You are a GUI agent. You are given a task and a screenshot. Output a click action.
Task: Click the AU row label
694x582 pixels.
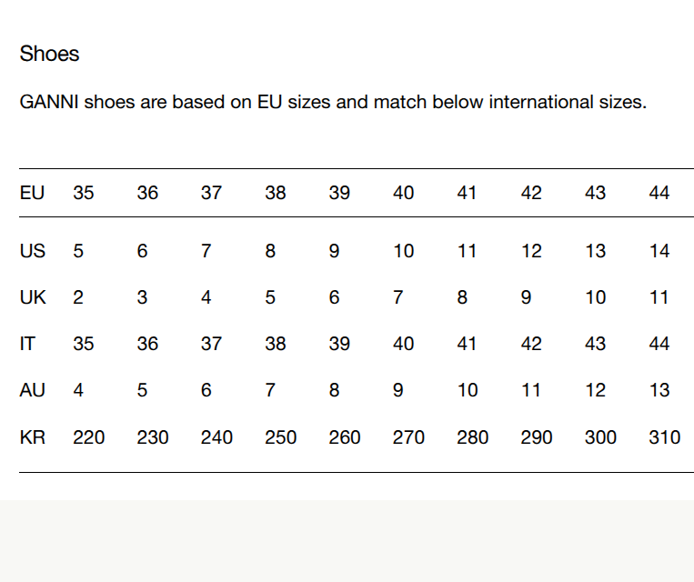coord(32,390)
